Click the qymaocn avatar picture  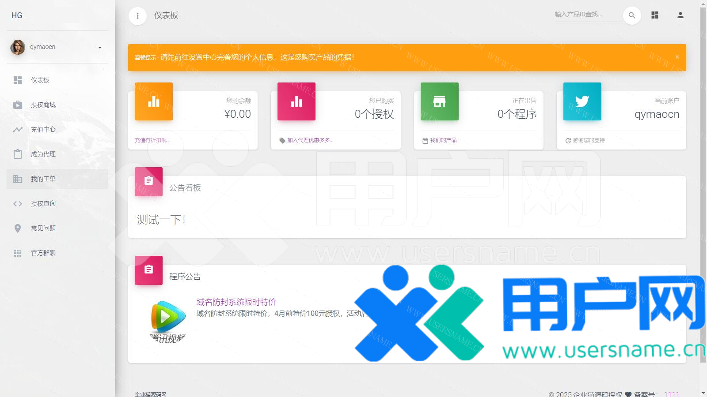[x=18, y=47]
